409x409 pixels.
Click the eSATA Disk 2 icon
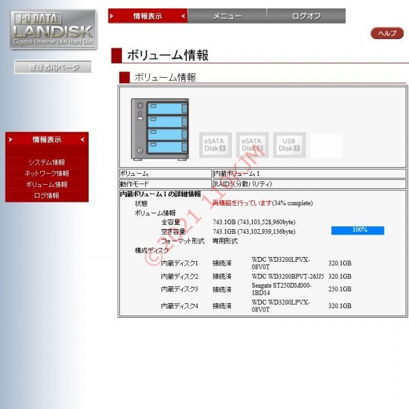[252, 145]
